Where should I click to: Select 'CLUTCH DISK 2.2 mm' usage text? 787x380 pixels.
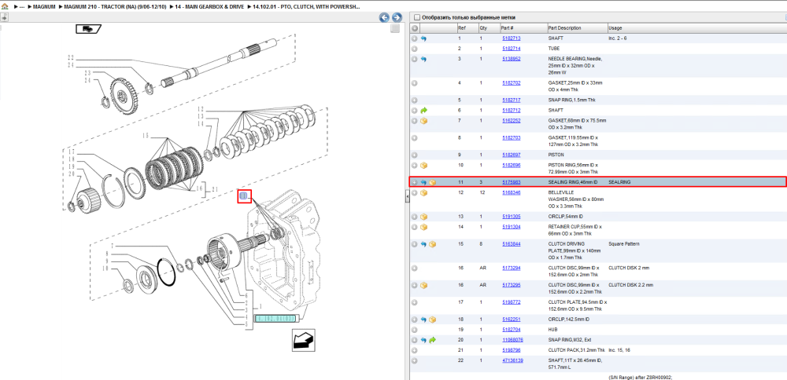point(631,285)
